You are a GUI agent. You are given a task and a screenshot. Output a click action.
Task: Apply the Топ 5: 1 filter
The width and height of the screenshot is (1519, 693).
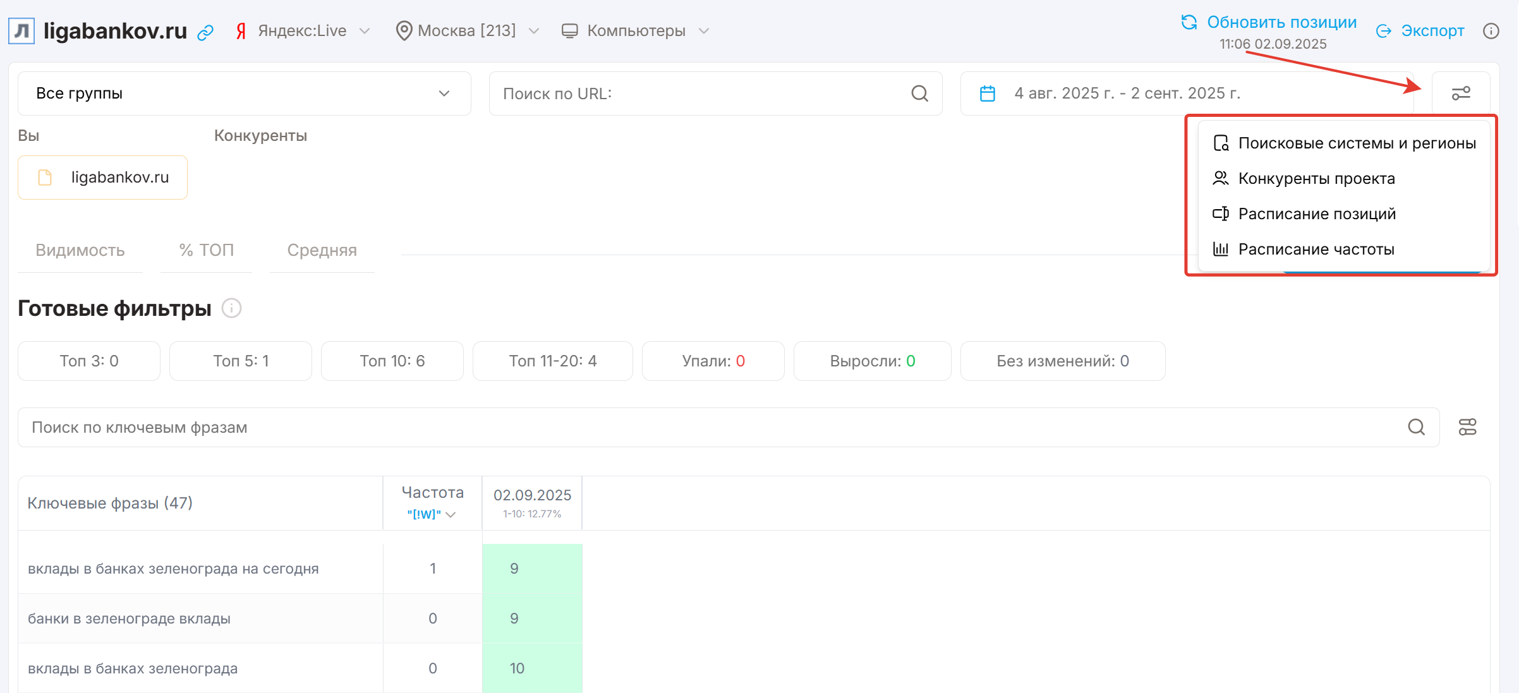(x=241, y=361)
